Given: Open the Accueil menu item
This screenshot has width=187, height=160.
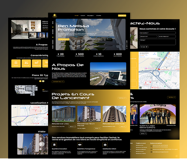Looking at the screenshot, I should tap(76, 15).
